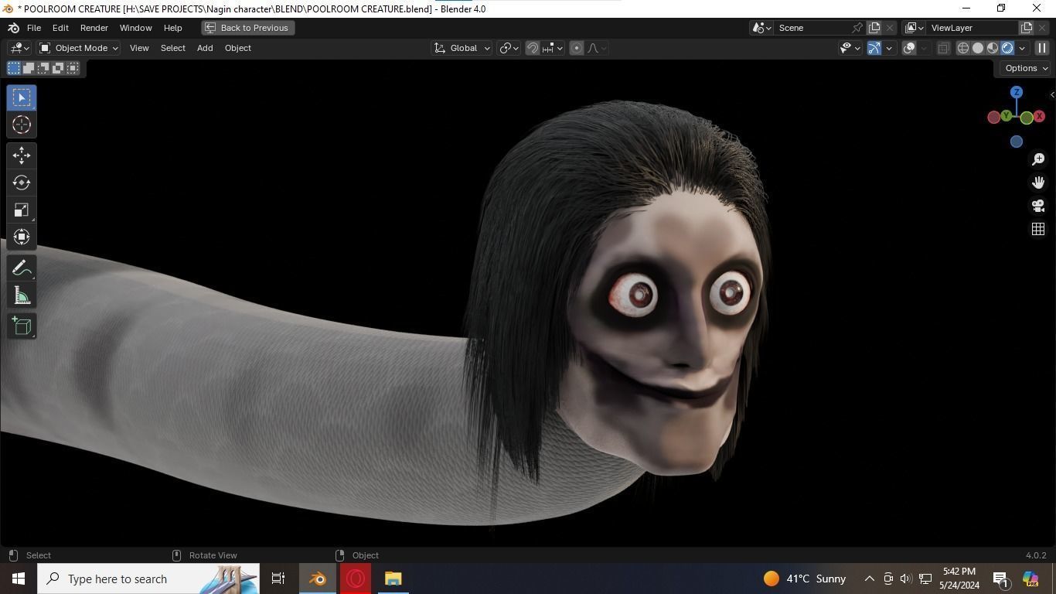Choose the Annotate pencil tool
This screenshot has height=594, width=1056.
(x=22, y=268)
